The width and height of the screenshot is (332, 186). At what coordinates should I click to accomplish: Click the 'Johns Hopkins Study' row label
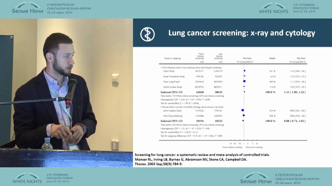[x=172, y=111]
